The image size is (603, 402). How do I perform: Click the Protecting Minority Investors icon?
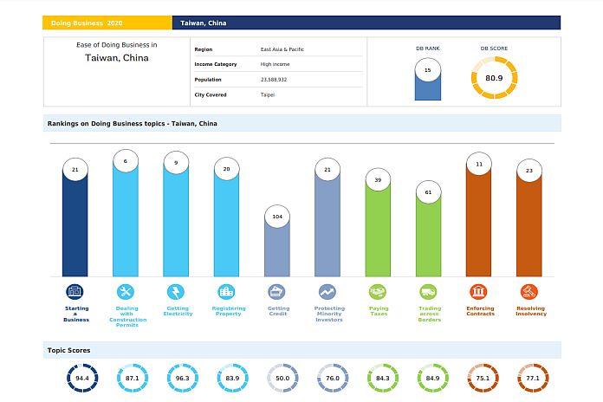pyautogui.click(x=327, y=291)
